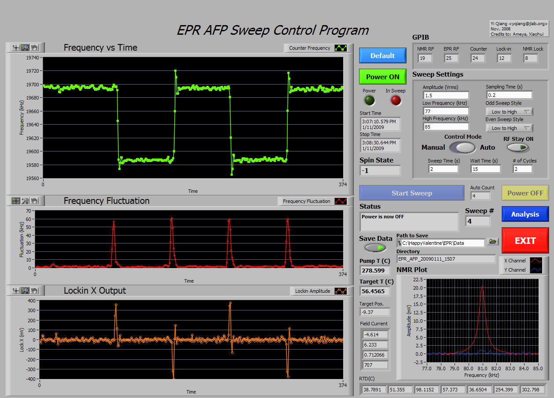Click the EPR RF GPIB address field
The height and width of the screenshot is (398, 554).
pyautogui.click(x=451, y=58)
